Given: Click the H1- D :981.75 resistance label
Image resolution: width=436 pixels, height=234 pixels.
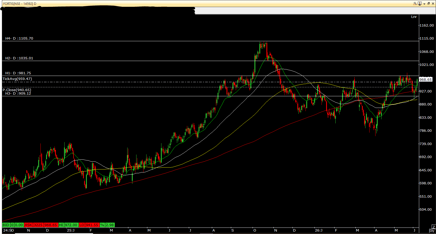Looking at the screenshot, I should (18, 73).
